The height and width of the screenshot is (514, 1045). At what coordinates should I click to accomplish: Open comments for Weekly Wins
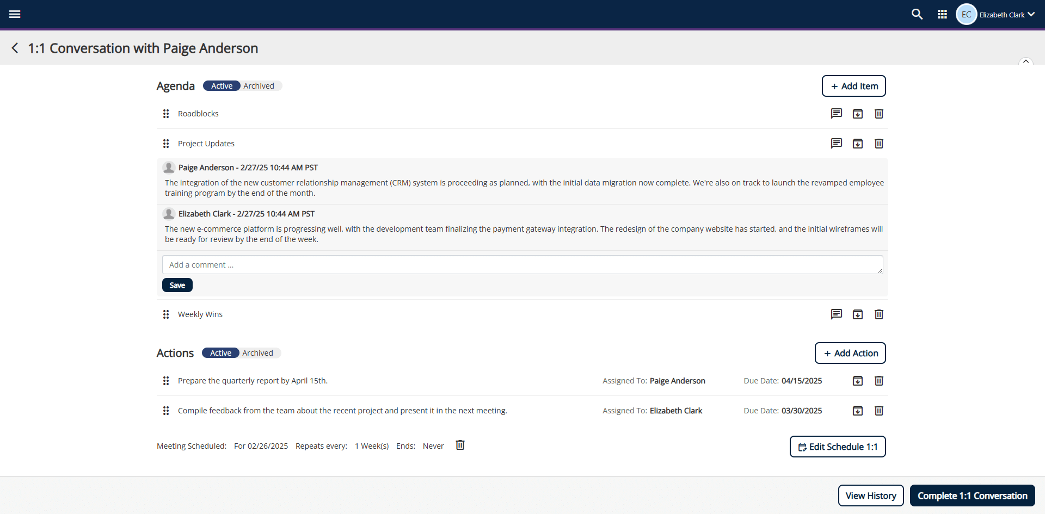[836, 314]
